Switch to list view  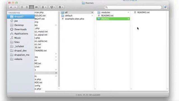[x=27, y=7]
